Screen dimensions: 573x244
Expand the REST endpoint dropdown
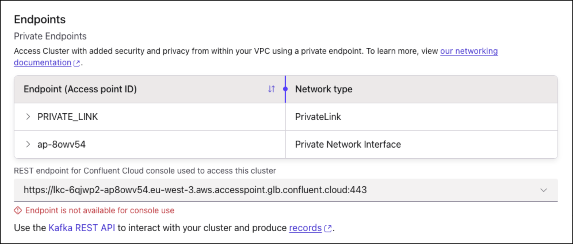[x=543, y=190]
